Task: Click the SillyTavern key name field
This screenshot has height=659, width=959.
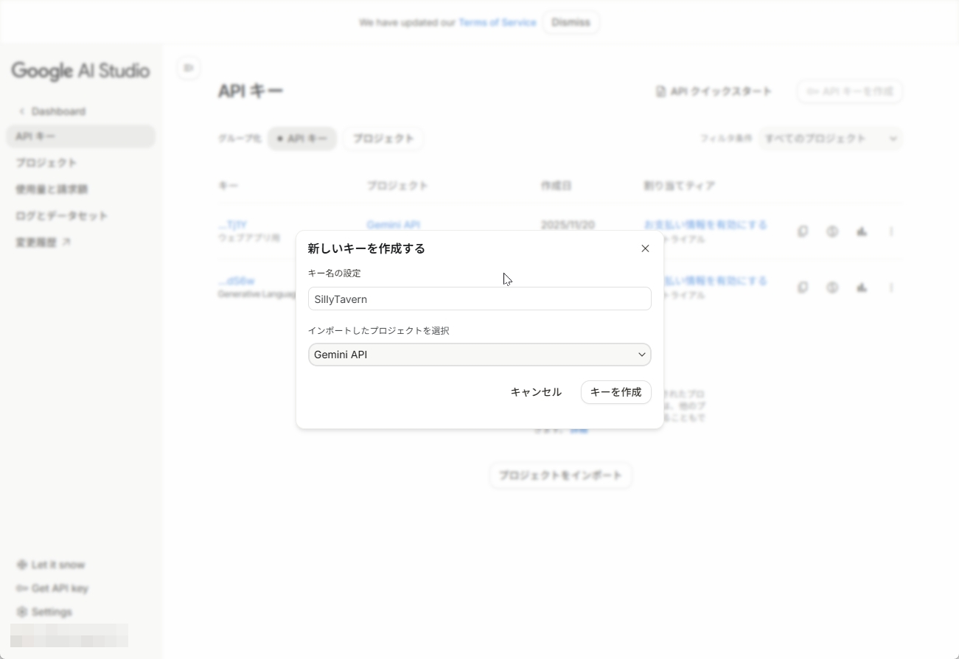Action: [x=479, y=299]
